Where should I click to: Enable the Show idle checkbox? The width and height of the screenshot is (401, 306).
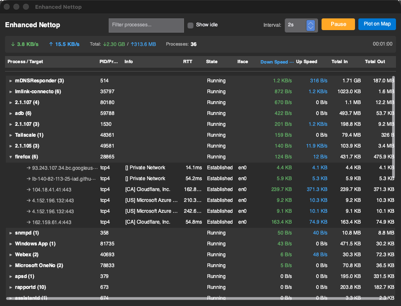[x=190, y=25]
